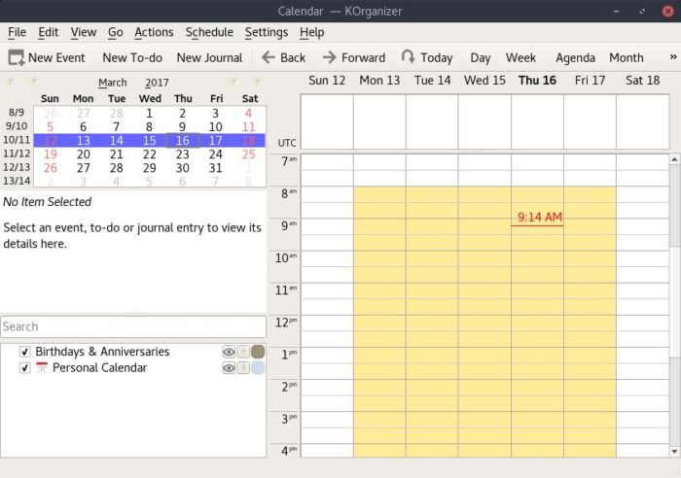Uncheck the Personal Calendar checkbox
This screenshot has width=681, height=478.
[24, 368]
